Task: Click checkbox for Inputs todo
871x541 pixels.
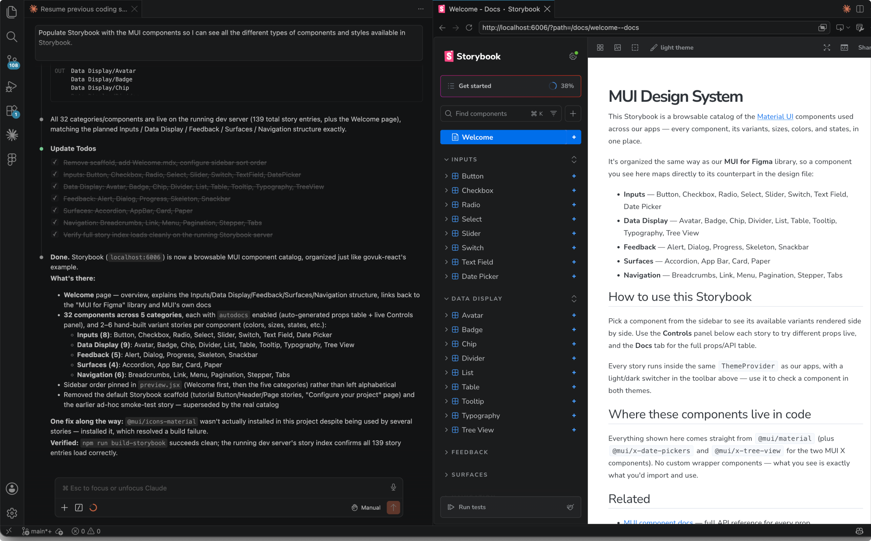Action: click(x=55, y=174)
